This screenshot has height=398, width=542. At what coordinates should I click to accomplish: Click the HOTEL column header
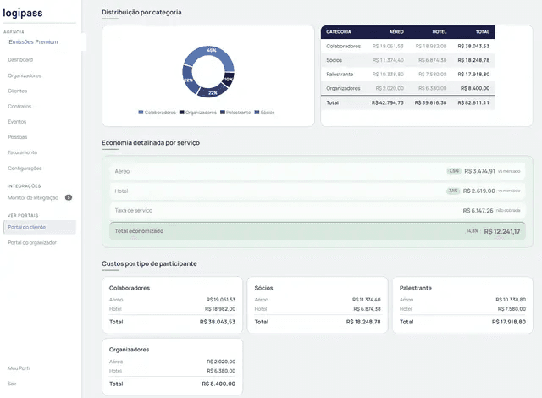tap(440, 32)
